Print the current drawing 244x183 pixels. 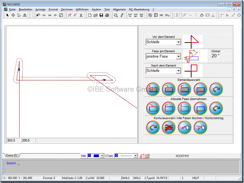[107, 15]
